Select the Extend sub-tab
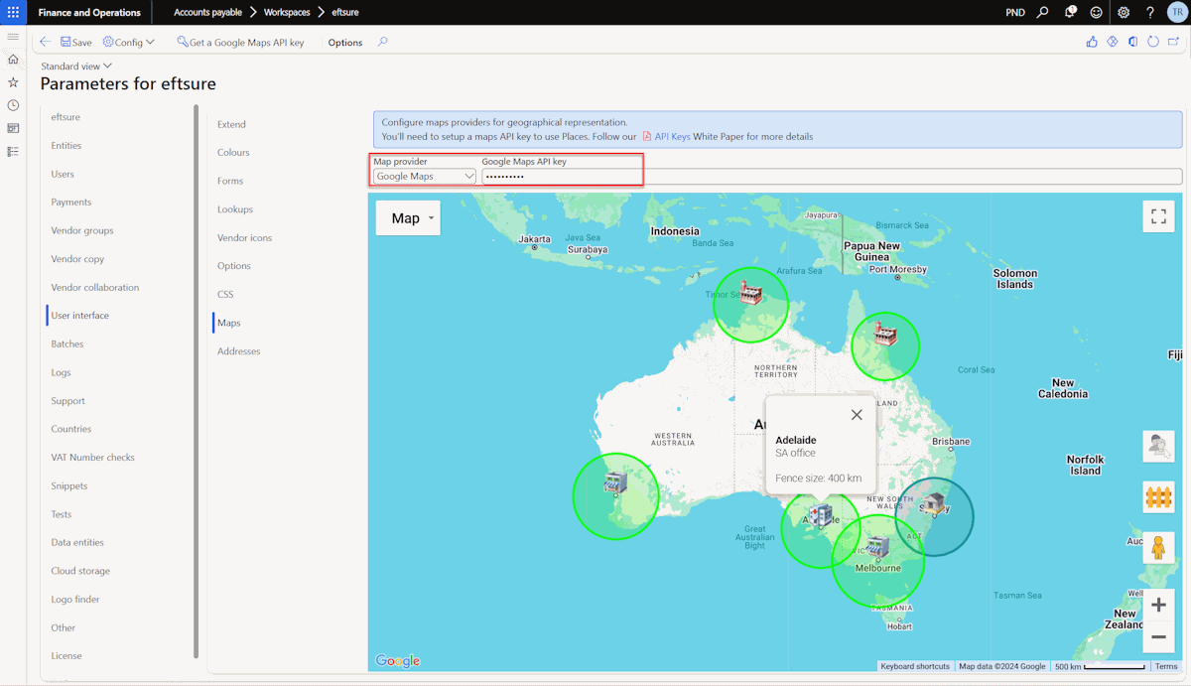Viewport: 1191px width, 686px height. tap(231, 125)
